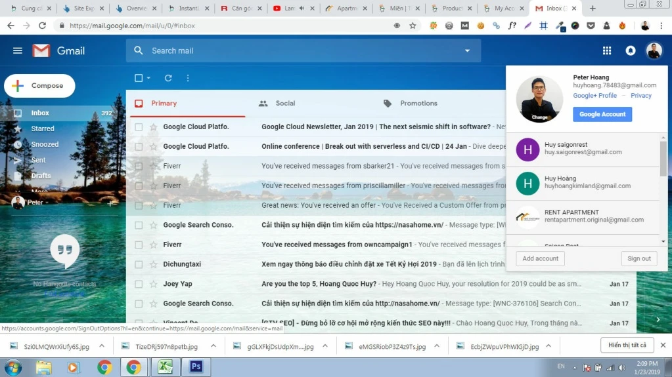Viewport: 672px width, 377px height.
Task: Click the Google apps grid icon
Action: point(607,50)
